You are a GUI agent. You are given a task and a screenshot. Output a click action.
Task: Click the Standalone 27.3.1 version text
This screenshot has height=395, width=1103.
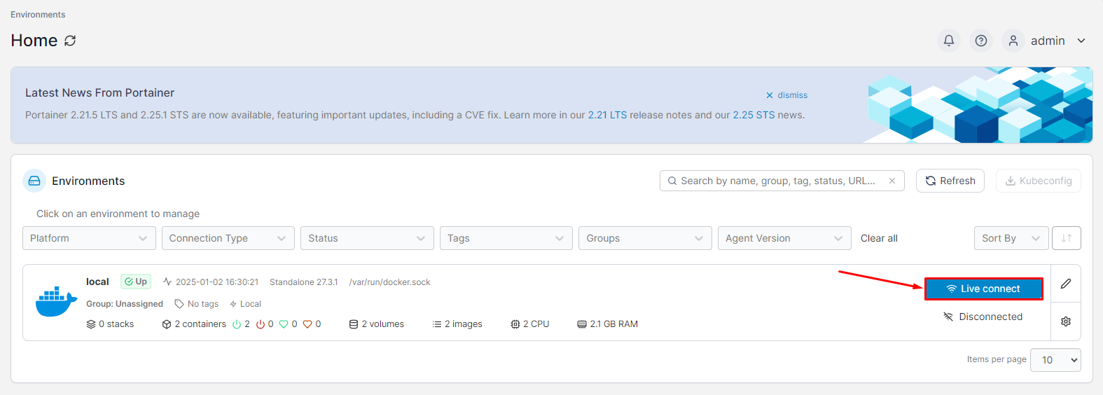(x=304, y=282)
